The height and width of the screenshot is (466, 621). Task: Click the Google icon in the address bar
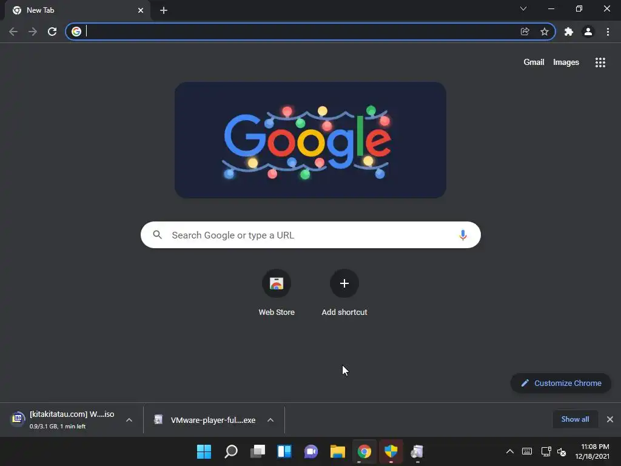(x=76, y=32)
